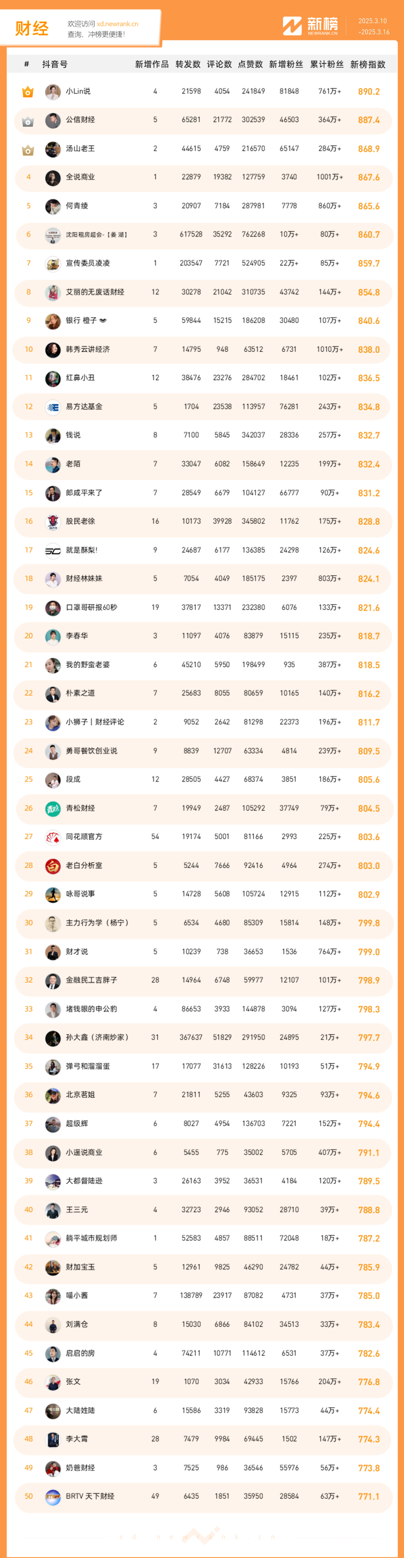The height and width of the screenshot is (1558, 404).
Task: Open the xd.newrank.cn link
Action: pos(117,24)
